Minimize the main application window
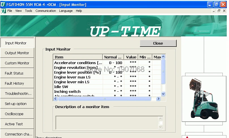Screen dimensions: 229x138 pyautogui.click(x=210, y=5)
